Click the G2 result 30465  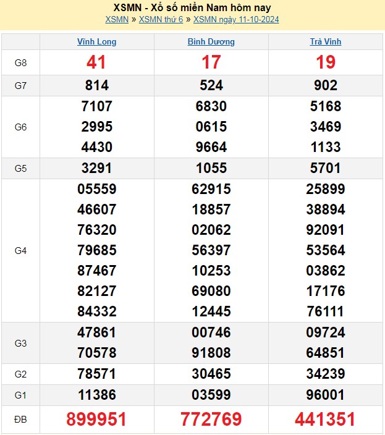[211, 374]
